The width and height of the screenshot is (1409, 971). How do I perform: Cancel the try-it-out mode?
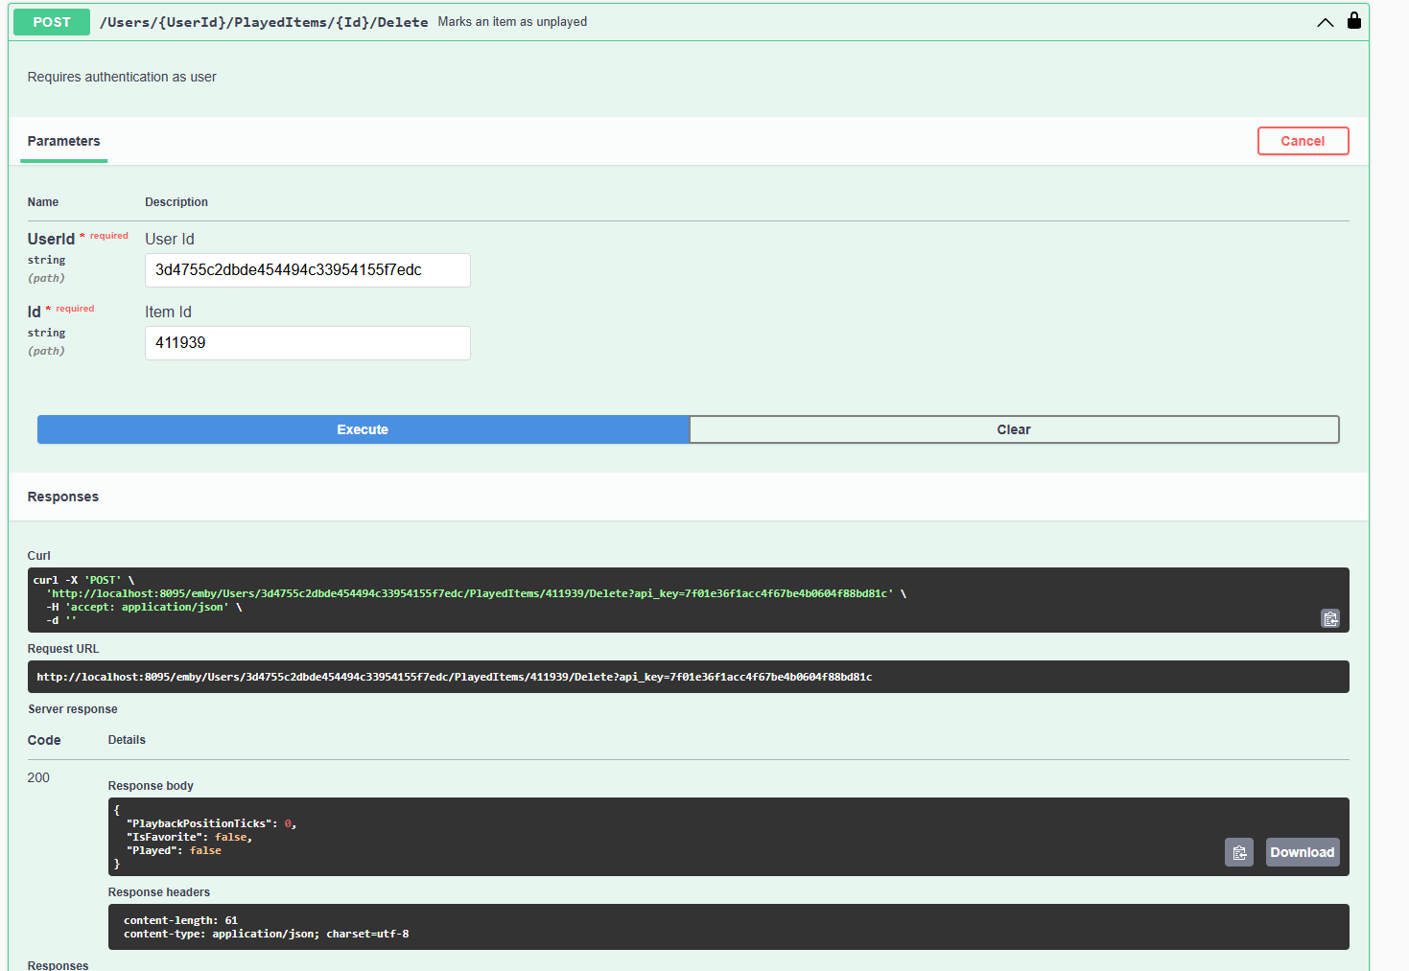pos(1302,141)
